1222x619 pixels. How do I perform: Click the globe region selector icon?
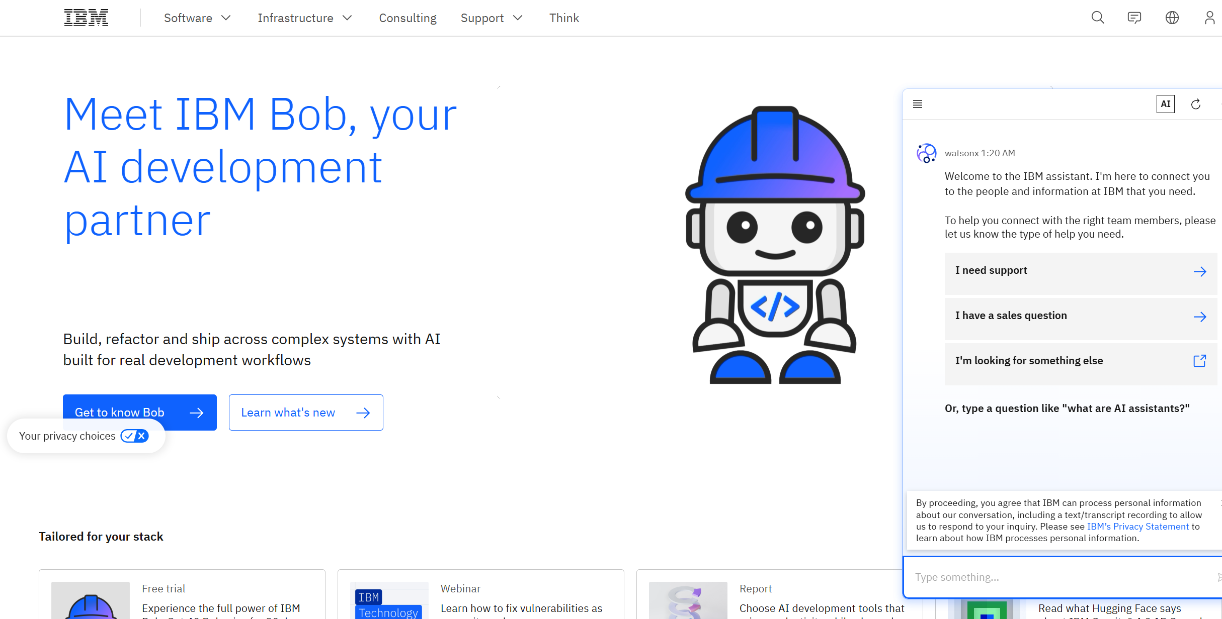[1172, 18]
